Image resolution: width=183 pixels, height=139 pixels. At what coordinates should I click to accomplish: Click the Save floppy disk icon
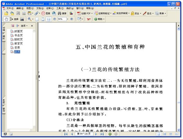pyautogui.click(x=18, y=13)
